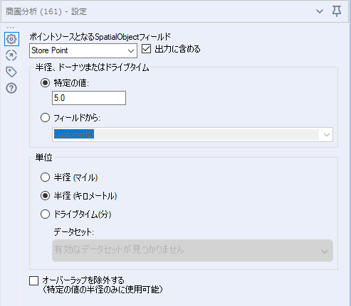Click the 商圏分析 (161) - 設定 title
Viewport: 351px width, 306px height.
tap(46, 11)
